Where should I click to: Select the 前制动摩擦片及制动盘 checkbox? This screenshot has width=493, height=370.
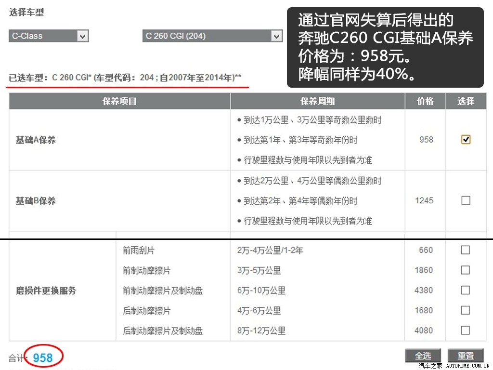coord(466,290)
